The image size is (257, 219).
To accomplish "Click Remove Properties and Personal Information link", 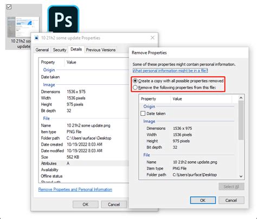I will click(75, 190).
